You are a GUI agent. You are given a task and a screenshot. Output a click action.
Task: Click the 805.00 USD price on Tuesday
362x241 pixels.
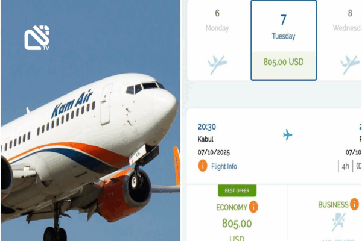(x=284, y=62)
